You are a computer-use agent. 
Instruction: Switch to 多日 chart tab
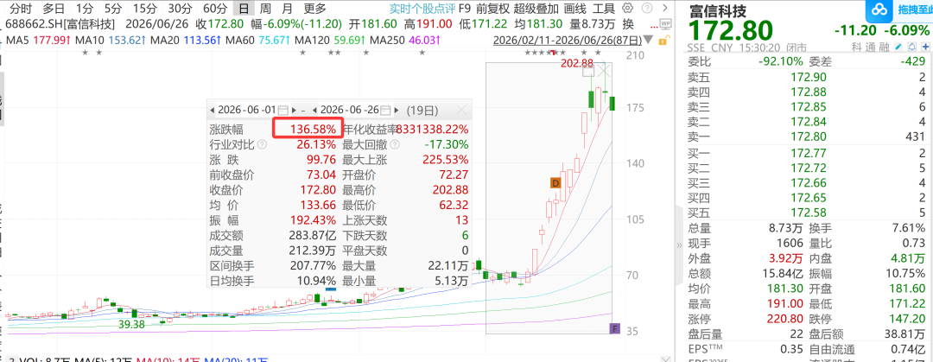click(x=54, y=9)
